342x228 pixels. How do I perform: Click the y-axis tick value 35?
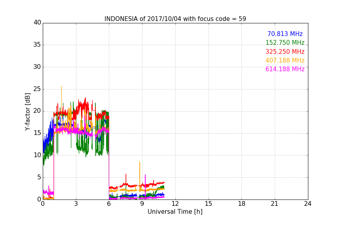tap(37, 45)
